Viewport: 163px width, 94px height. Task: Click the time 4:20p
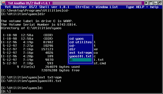(28, 56)
